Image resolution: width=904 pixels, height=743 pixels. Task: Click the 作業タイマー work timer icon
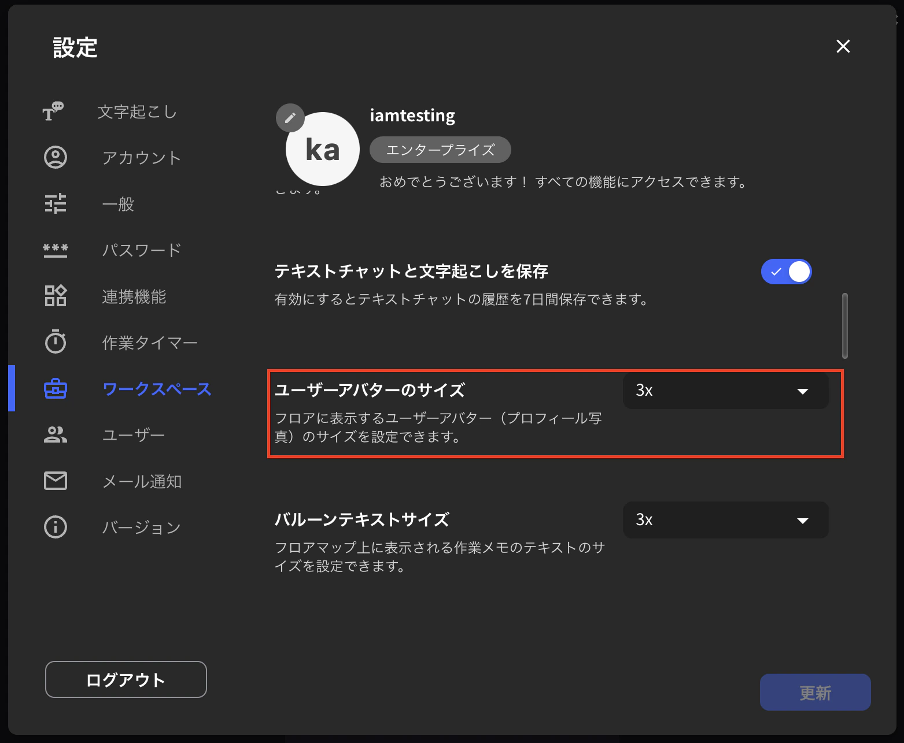click(55, 342)
